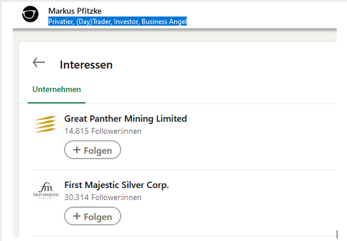Click the 30.314 Follower:innen count

click(103, 197)
